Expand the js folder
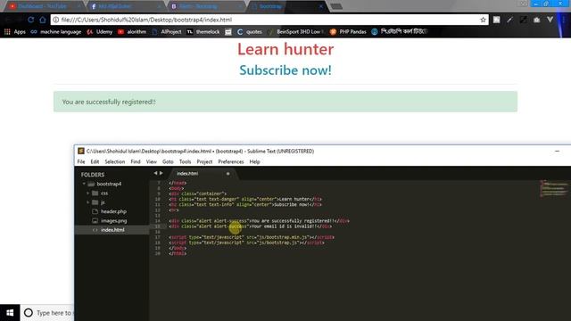 point(87,202)
